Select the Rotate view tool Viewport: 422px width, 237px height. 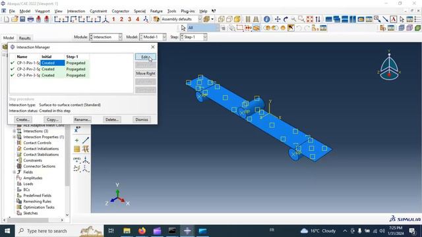click(286, 19)
